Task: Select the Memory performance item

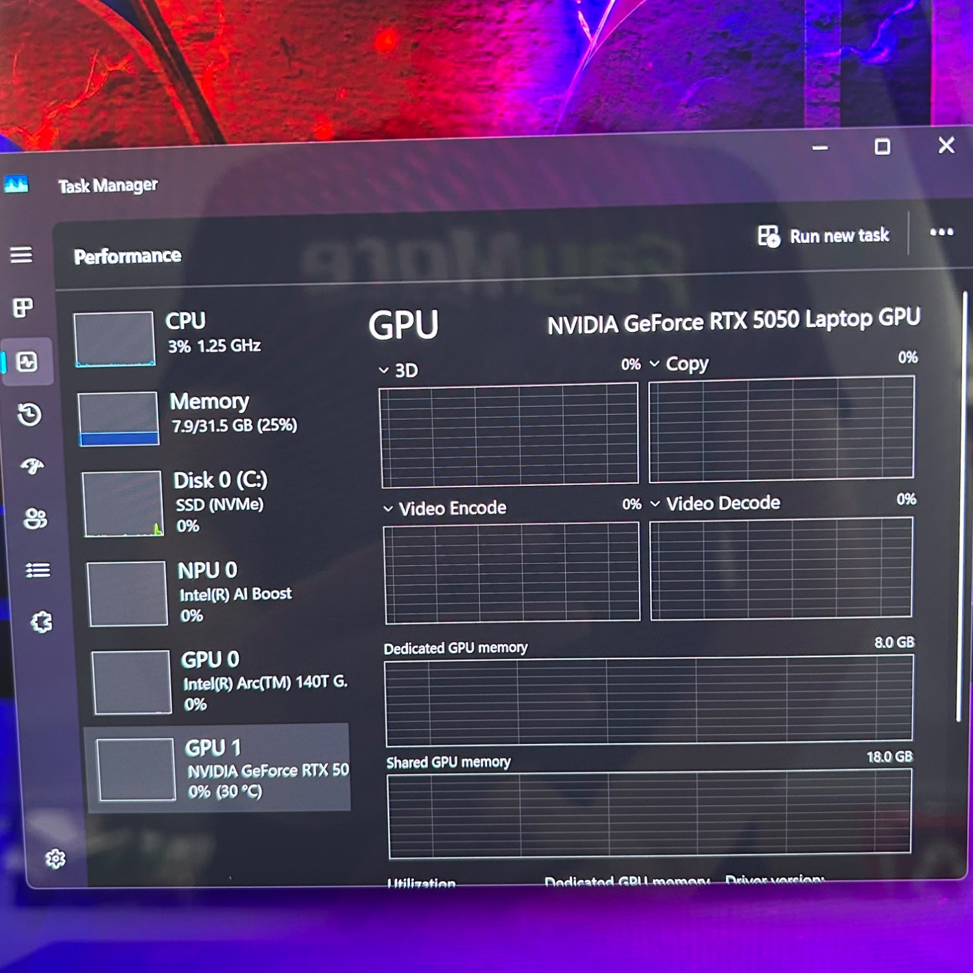Action: (214, 418)
